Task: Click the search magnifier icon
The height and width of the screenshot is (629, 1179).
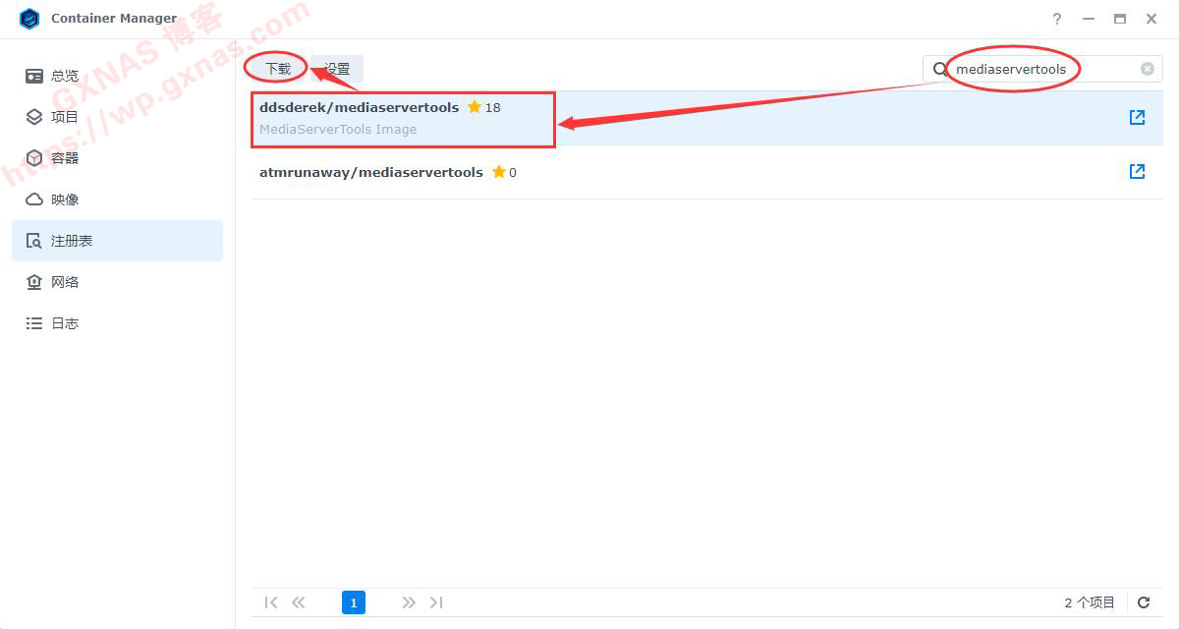Action: tap(940, 69)
